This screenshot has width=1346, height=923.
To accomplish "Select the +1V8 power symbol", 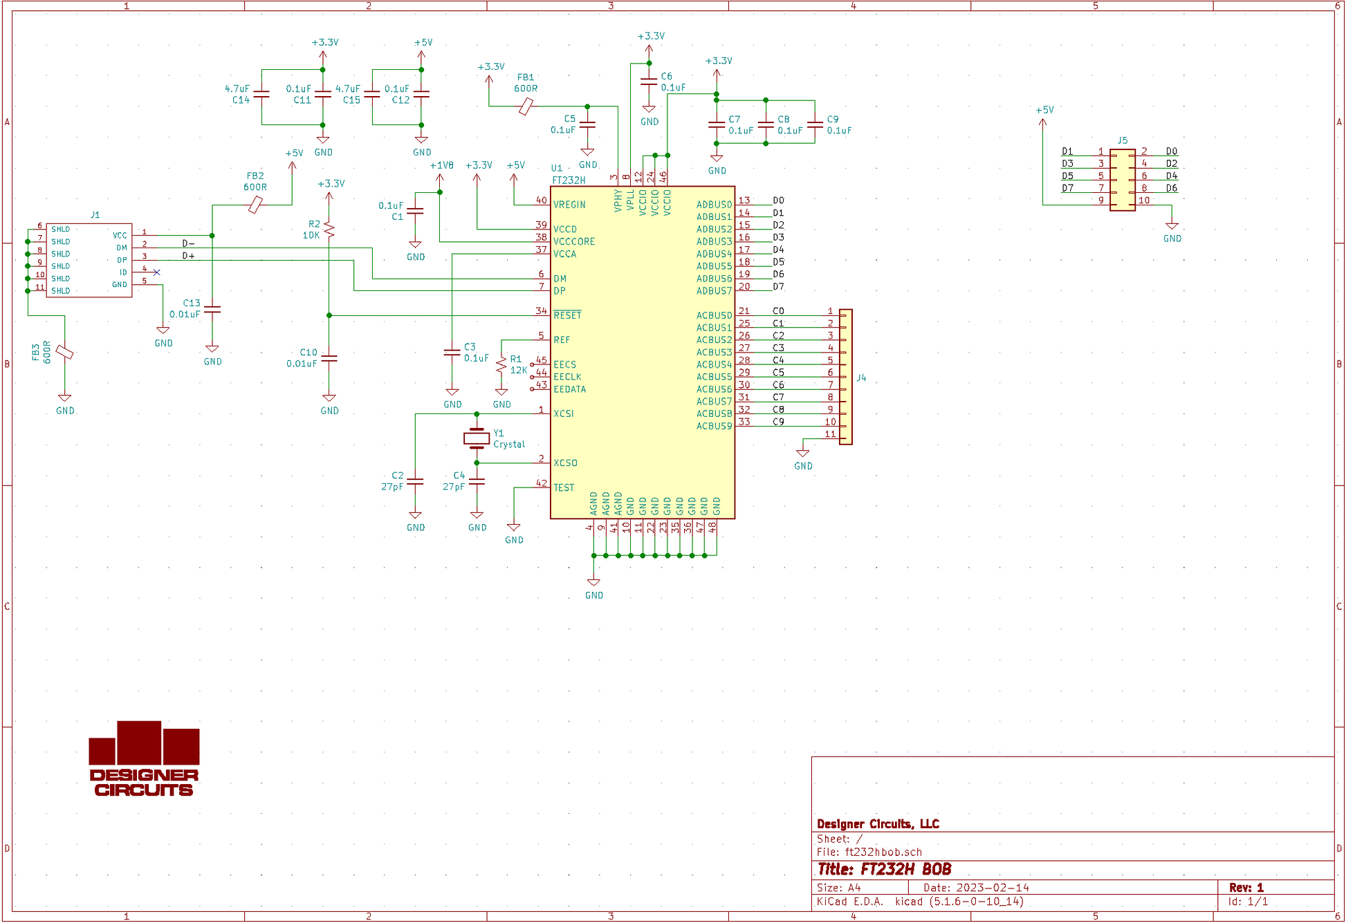I will click(441, 176).
